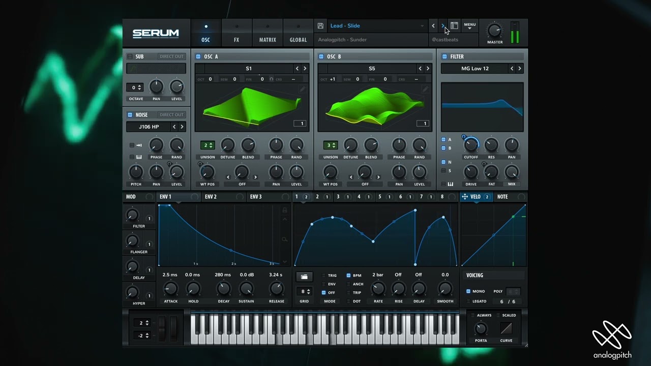Open the preset browser icon
Image resolution: width=651 pixels, height=366 pixels.
454,25
